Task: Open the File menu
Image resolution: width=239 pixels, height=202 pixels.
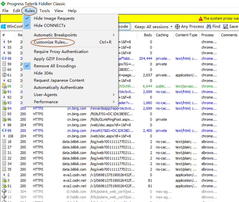Action: click(x=5, y=11)
